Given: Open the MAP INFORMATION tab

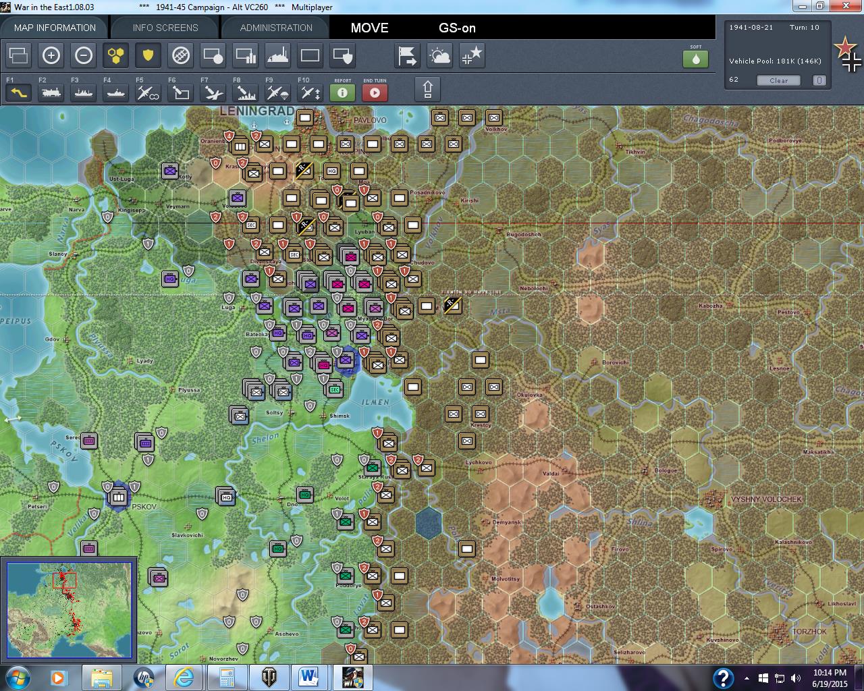Looking at the screenshot, I should pos(55,28).
